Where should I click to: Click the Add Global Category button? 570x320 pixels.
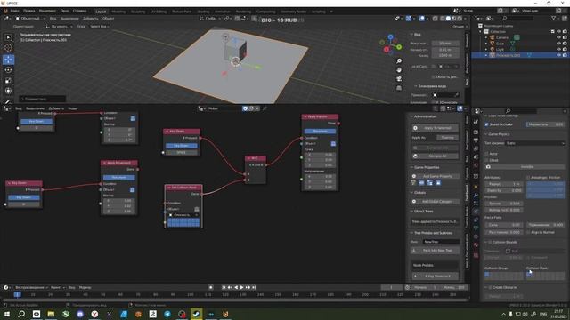pyautogui.click(x=436, y=202)
